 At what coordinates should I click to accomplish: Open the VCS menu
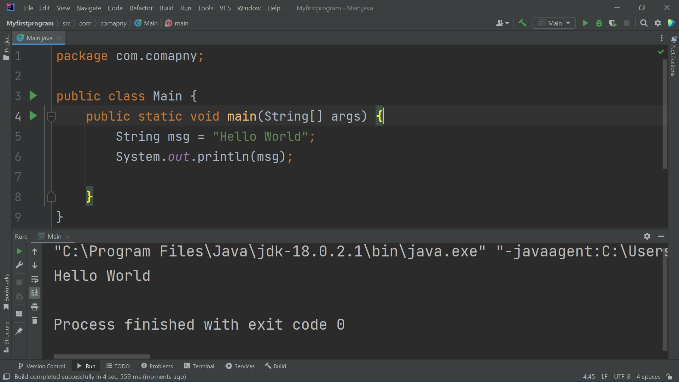(225, 8)
